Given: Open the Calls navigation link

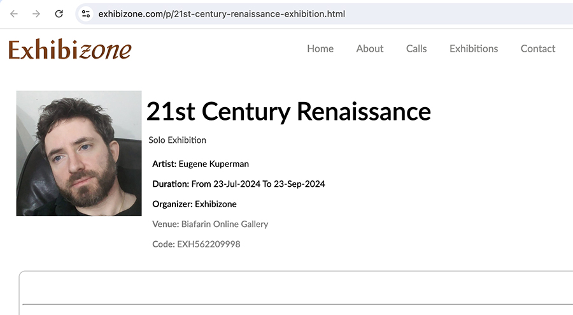Looking at the screenshot, I should pos(416,48).
